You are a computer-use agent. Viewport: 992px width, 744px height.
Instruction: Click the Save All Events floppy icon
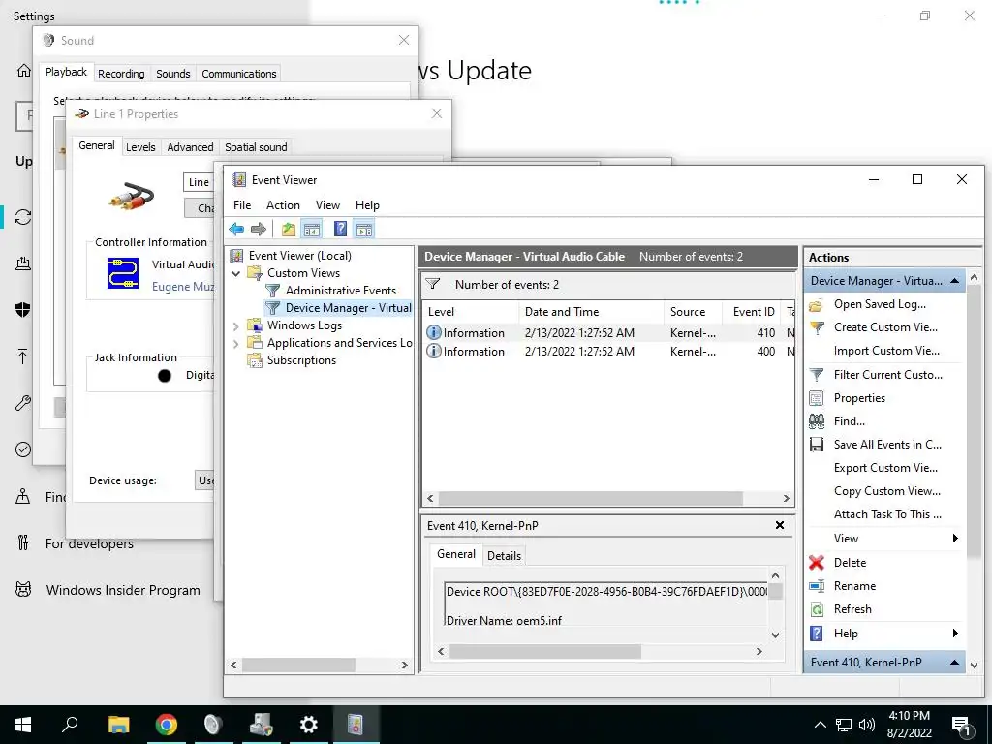817,445
